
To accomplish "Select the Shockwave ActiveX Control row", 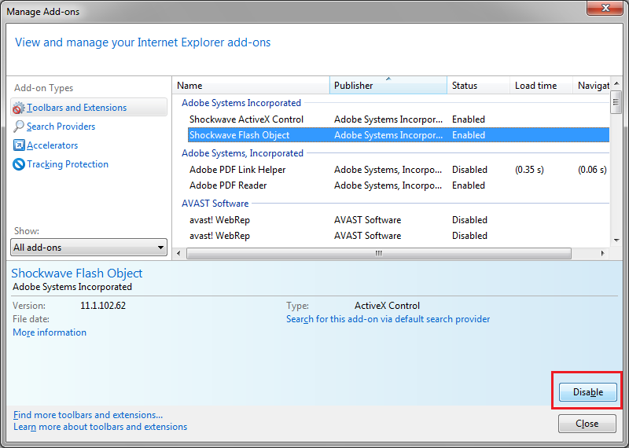I will [399, 119].
